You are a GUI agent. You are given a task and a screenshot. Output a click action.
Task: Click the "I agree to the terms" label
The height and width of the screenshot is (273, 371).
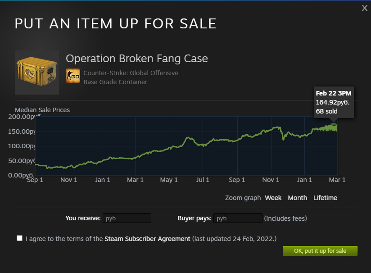[x=64, y=239]
